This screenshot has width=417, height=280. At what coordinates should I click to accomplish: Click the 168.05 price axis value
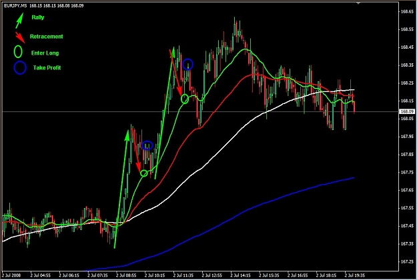pos(407,119)
